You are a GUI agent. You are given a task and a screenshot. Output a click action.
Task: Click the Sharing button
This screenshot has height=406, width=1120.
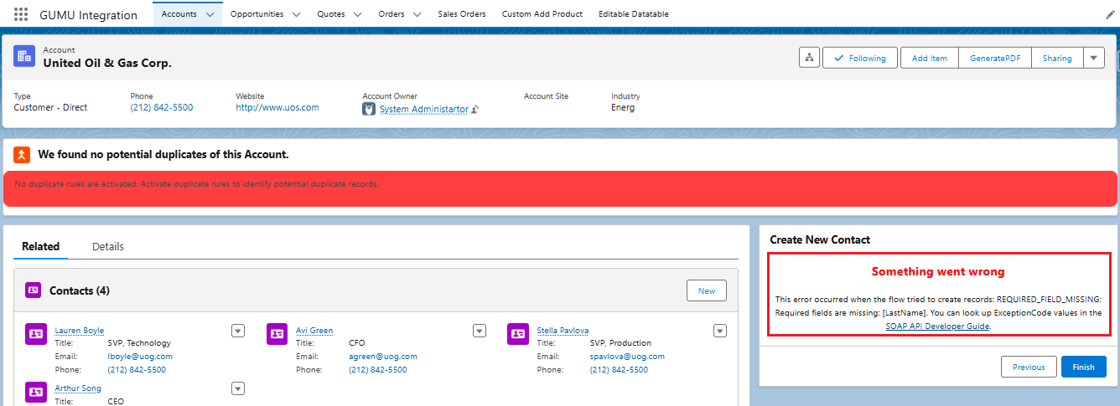pos(1057,58)
